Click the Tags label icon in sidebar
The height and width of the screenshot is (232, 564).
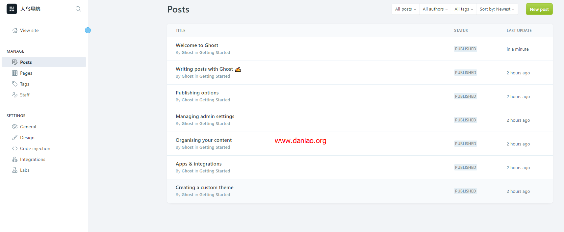coord(15,84)
